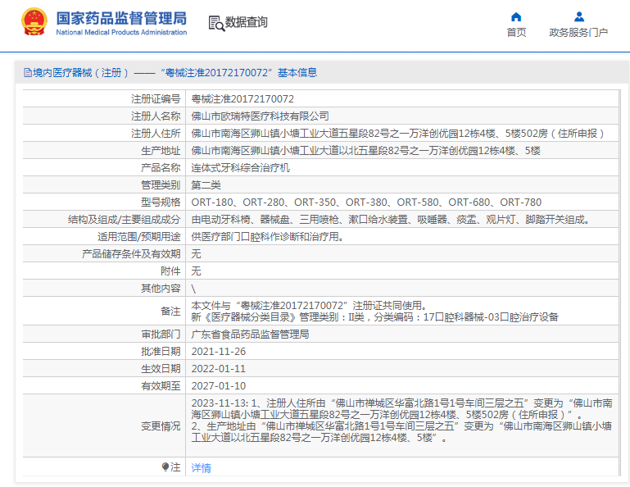Click the 第二类 management category value
630x487 pixels.
[206, 185]
